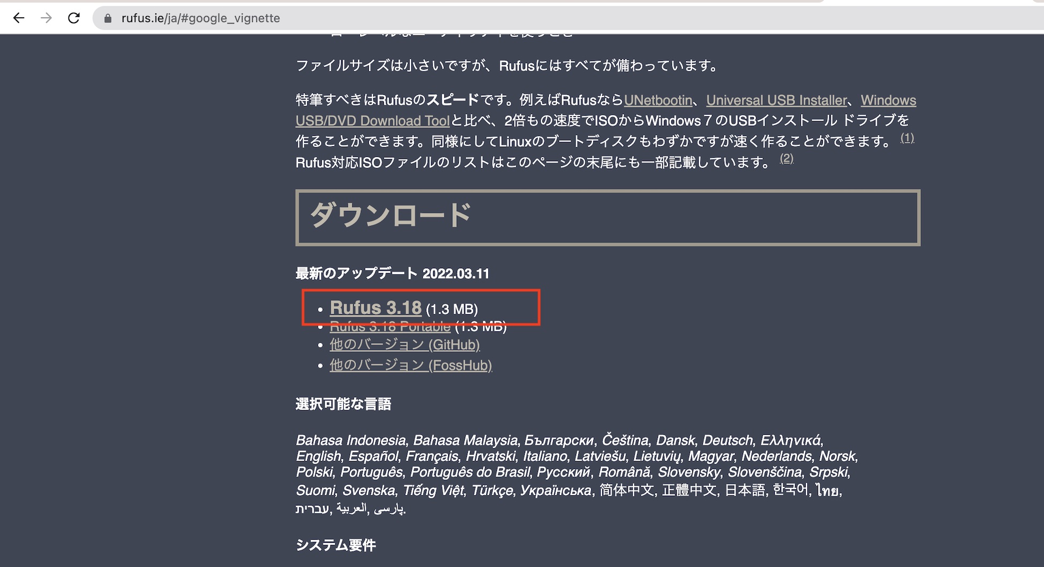This screenshot has height=567, width=1044.
Task: Click the 最新のアップデート 2022.03.11 text
Action: [x=392, y=274]
